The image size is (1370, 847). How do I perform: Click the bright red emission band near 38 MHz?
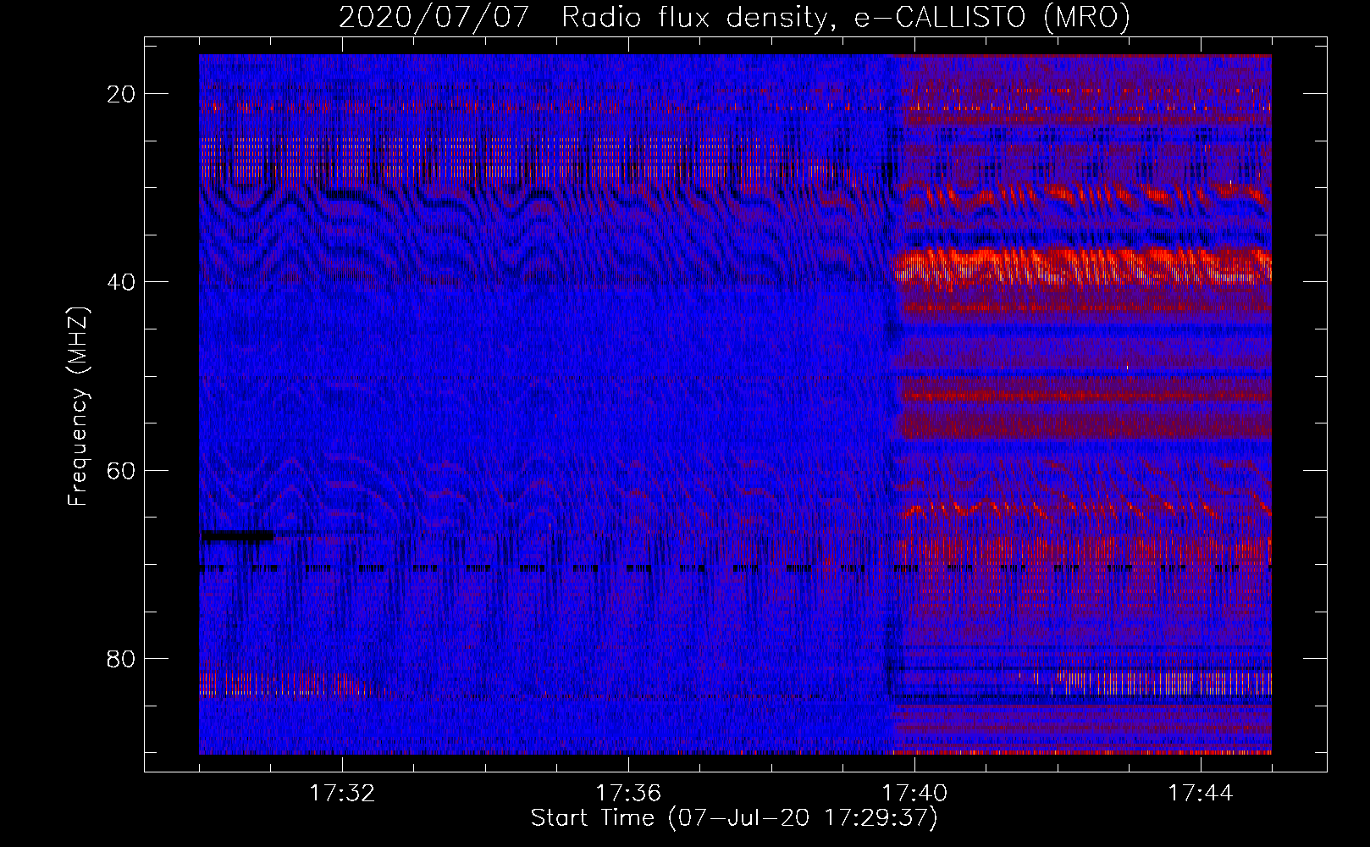(x=1084, y=266)
